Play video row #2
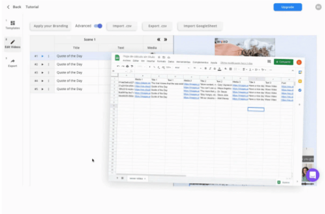The width and height of the screenshot is (325, 214). point(43,64)
